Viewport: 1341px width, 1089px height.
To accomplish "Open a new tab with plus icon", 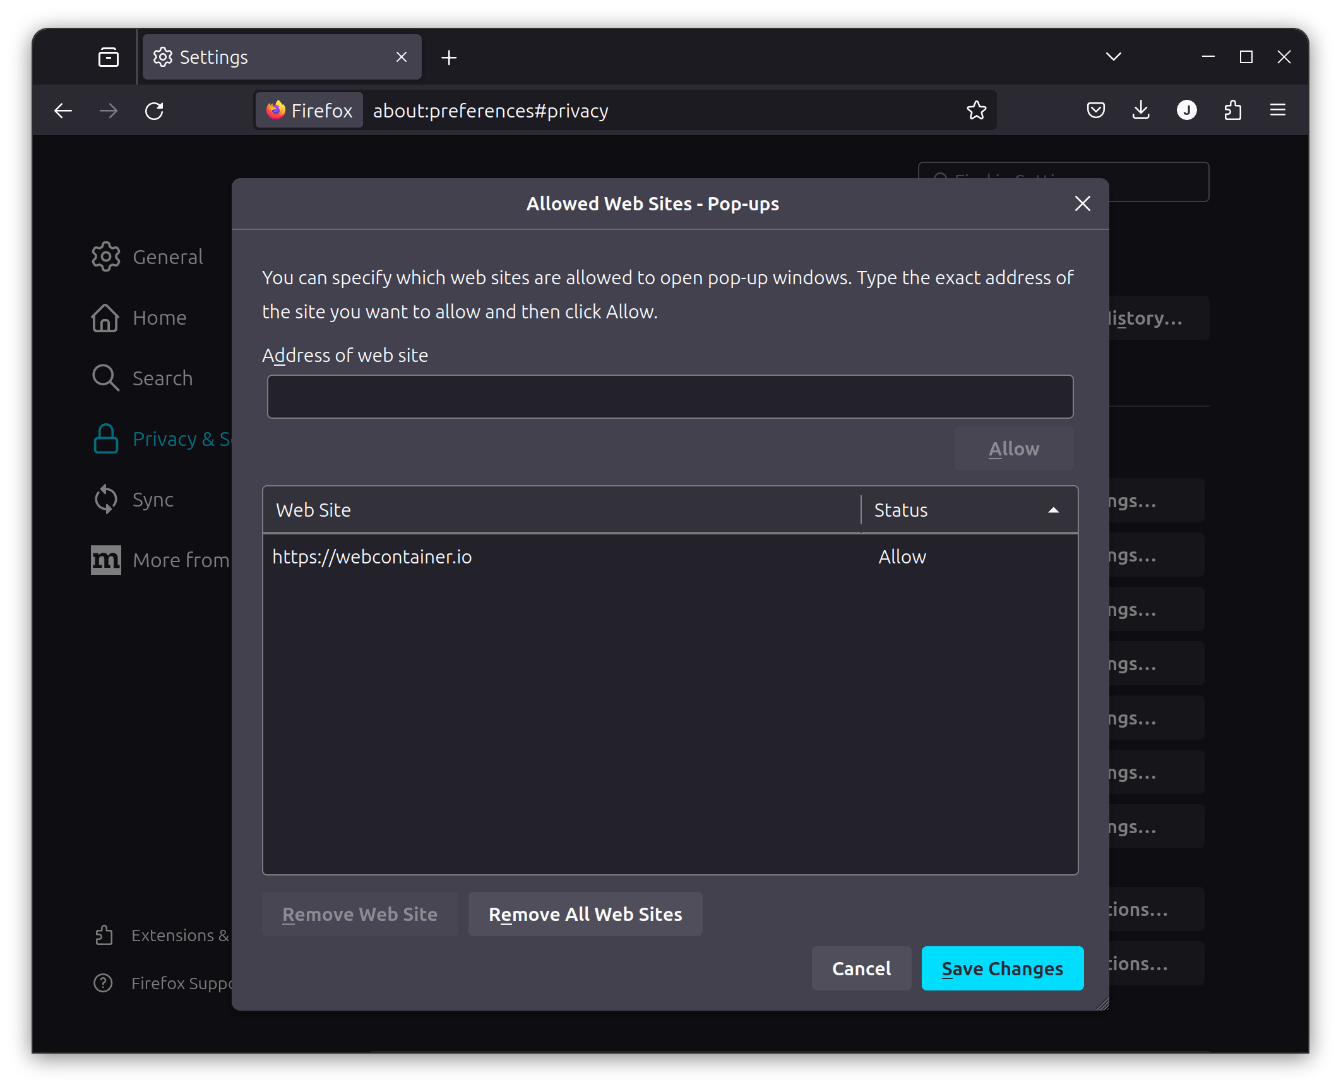I will click(x=449, y=57).
